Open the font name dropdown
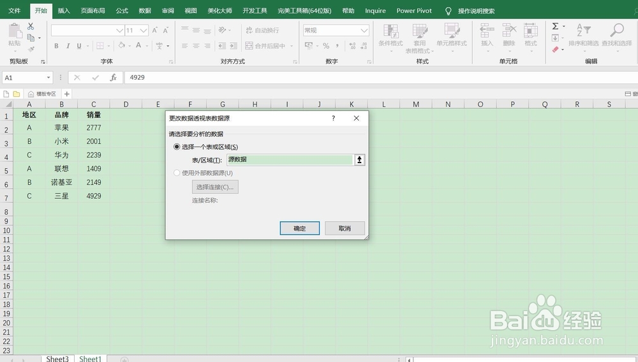Screen dimensions: 638x362 119,31
